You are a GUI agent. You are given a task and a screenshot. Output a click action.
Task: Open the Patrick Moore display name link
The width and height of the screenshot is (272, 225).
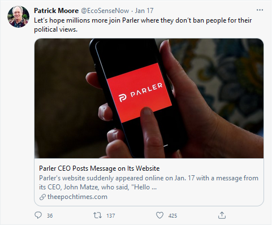coord(56,11)
